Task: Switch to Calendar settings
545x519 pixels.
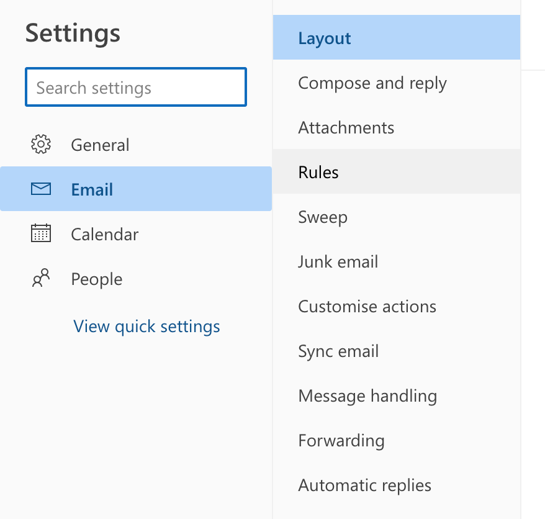Action: point(104,233)
